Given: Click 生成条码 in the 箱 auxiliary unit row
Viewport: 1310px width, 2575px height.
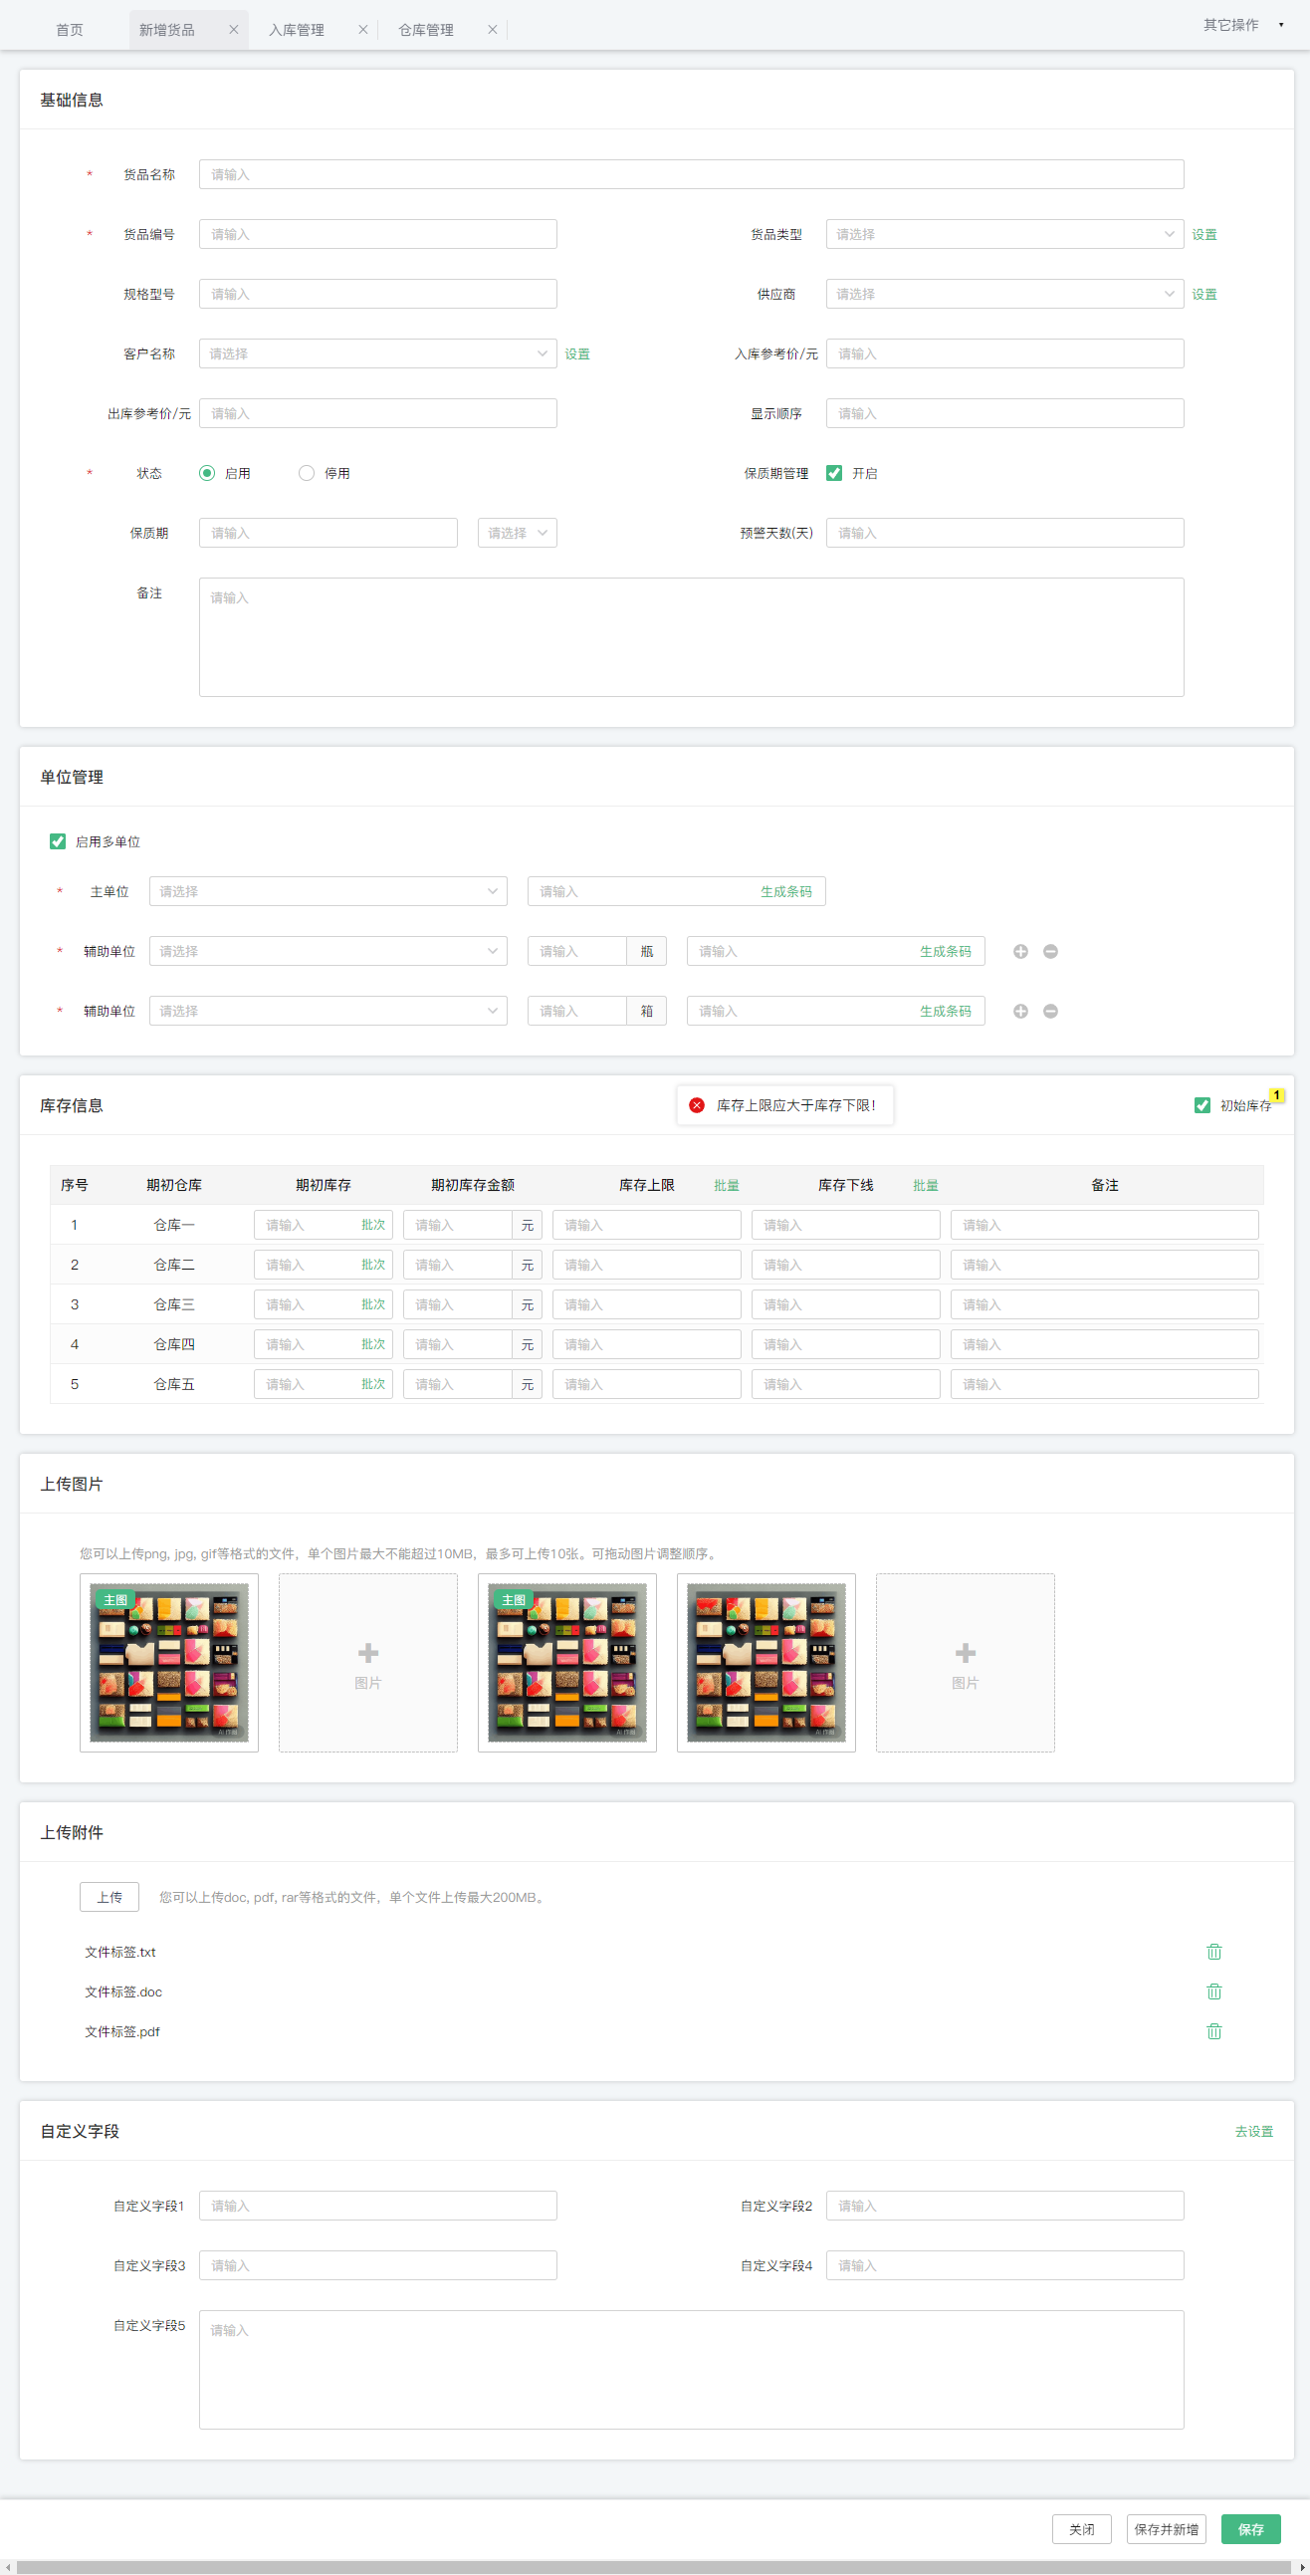Looking at the screenshot, I should [946, 1012].
